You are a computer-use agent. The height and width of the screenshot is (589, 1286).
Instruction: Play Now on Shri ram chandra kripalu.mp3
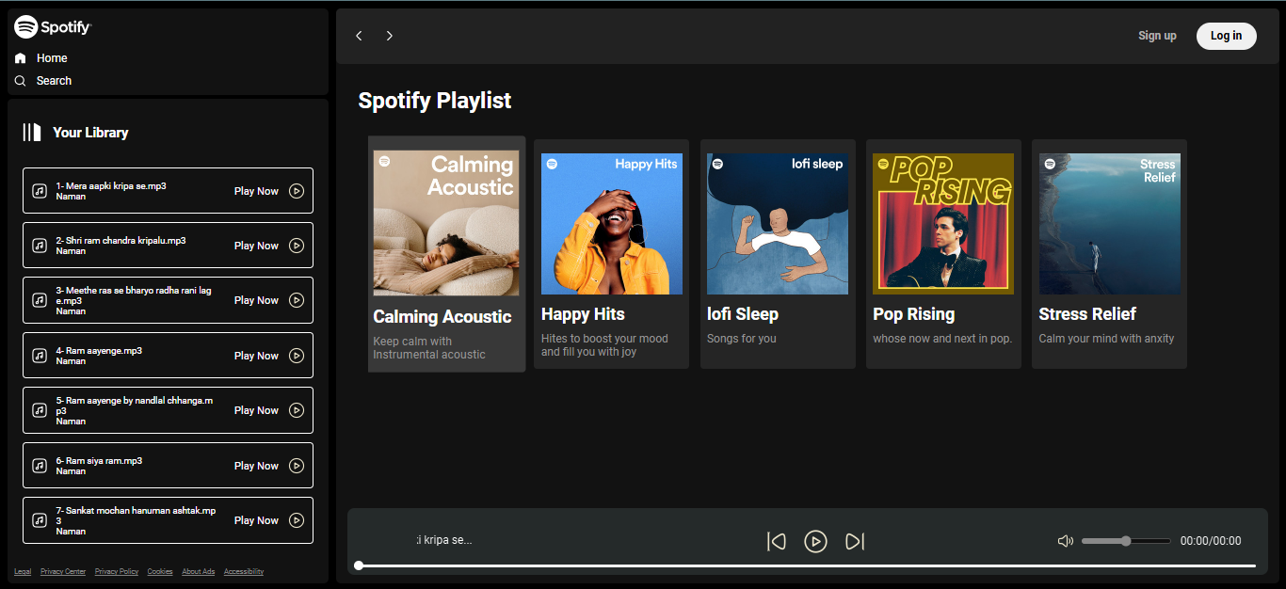coord(256,246)
